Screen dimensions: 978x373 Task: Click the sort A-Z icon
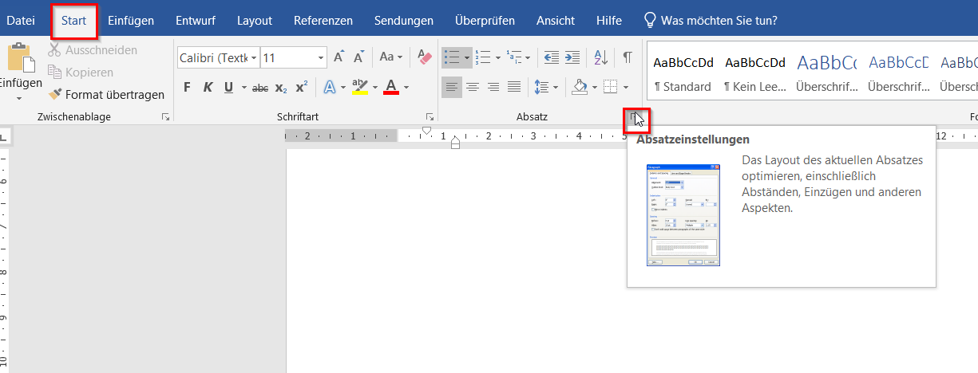pyautogui.click(x=600, y=57)
